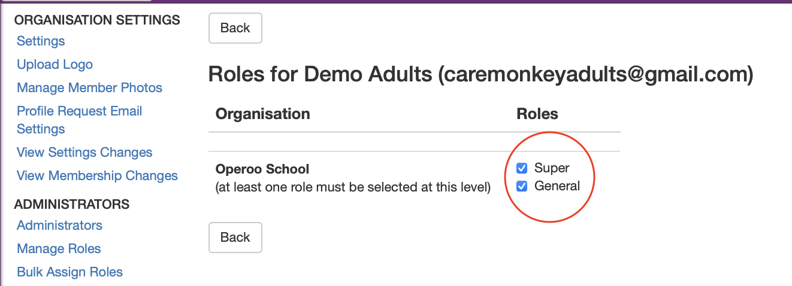Viewport: 792px width, 286px height.
Task: Open View Membership Changes
Action: (97, 176)
